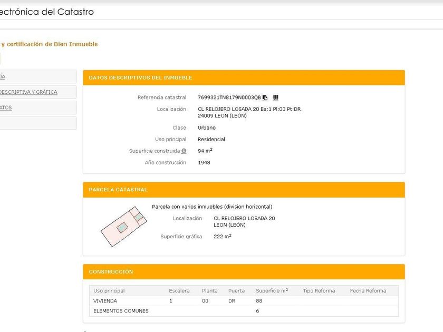Open the barcode icon next to the reference
This screenshot has height=332, width=443.
pyautogui.click(x=276, y=97)
